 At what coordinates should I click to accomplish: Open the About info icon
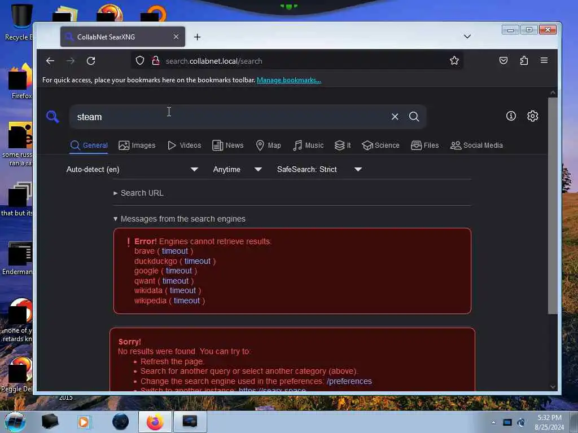511,116
